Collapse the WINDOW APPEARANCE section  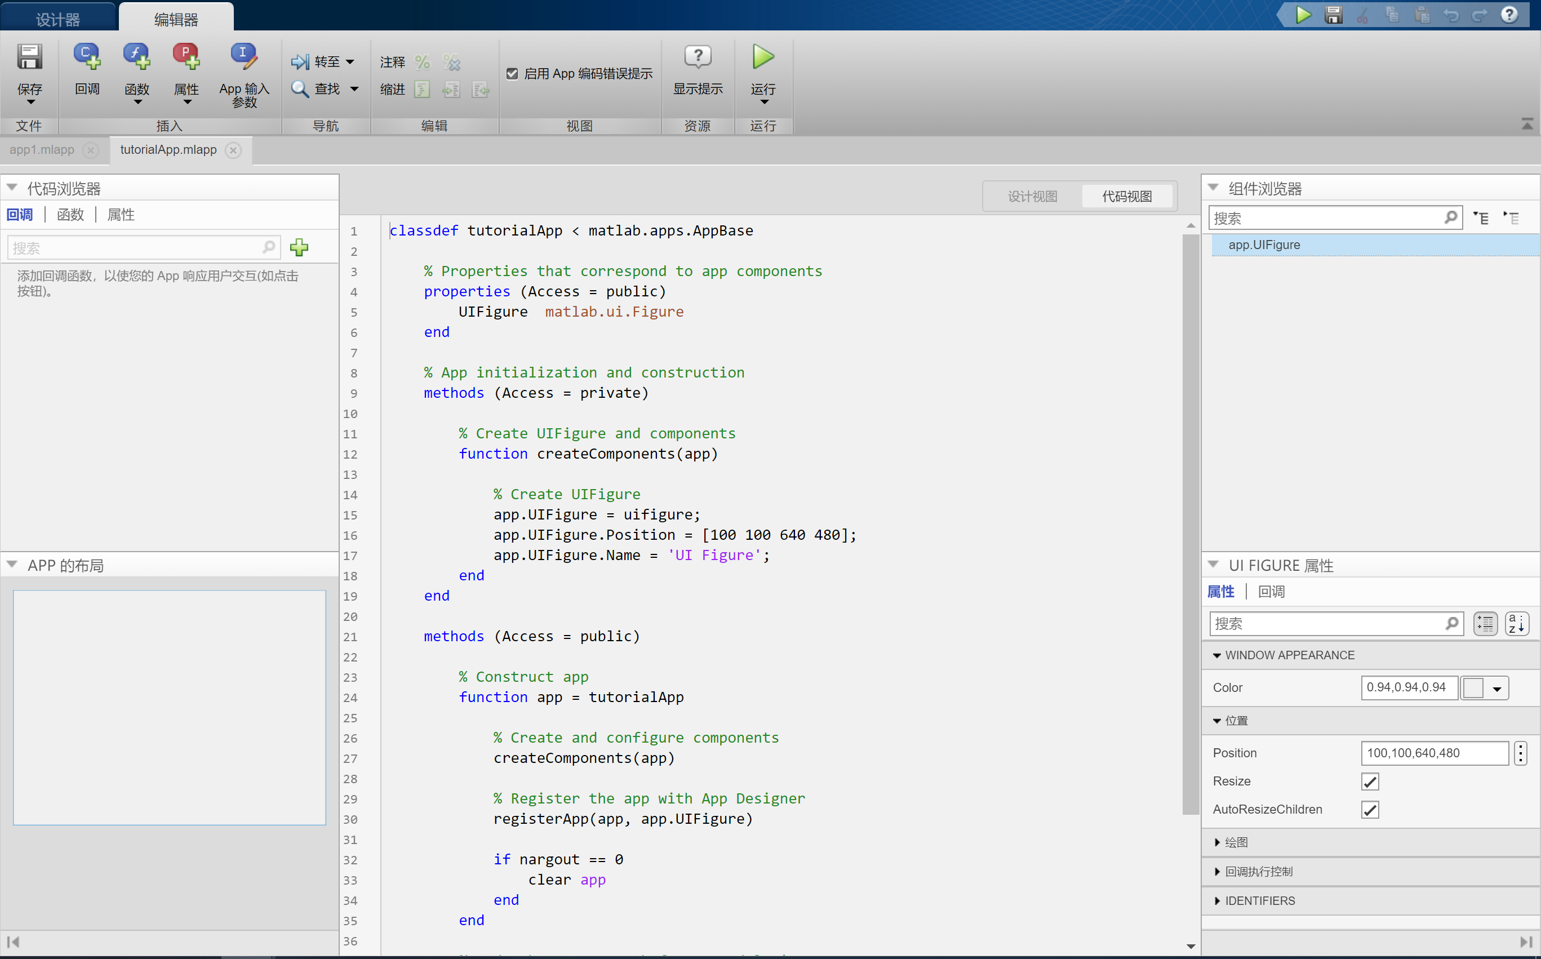click(1216, 655)
